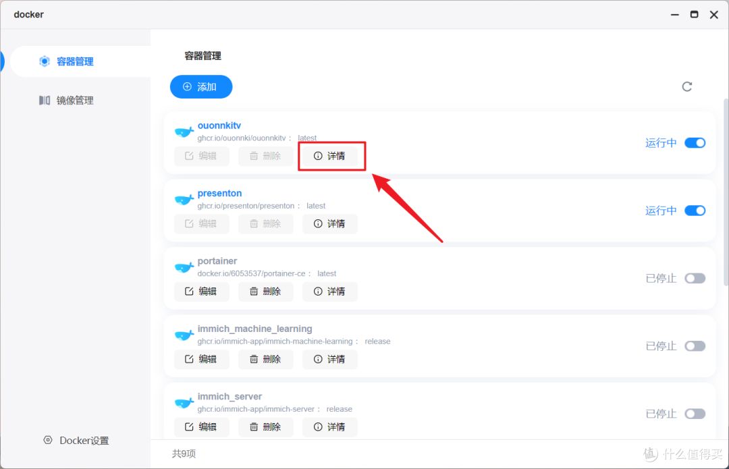Click the 镜像管理 sidebar icon
The height and width of the screenshot is (469, 729).
(45, 101)
